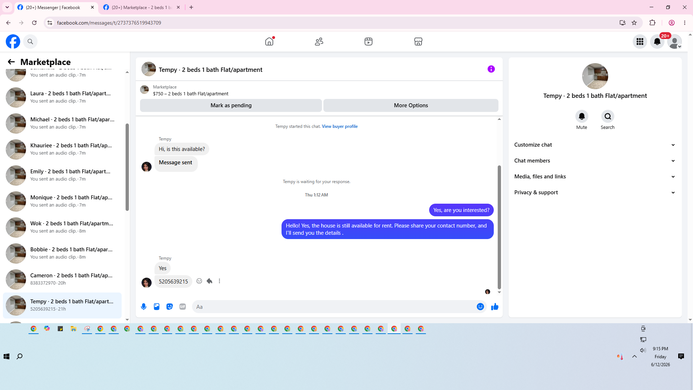Open Windows taskbar search

pyautogui.click(x=19, y=356)
